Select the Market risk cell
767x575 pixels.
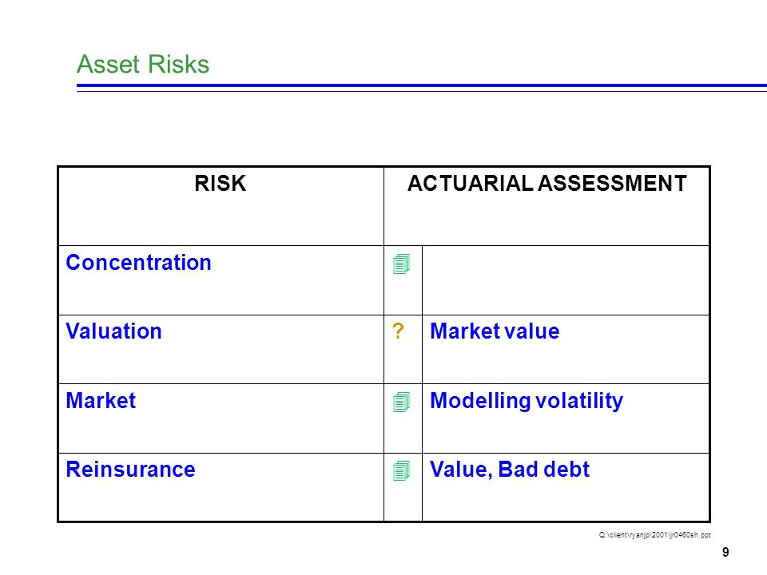221,418
